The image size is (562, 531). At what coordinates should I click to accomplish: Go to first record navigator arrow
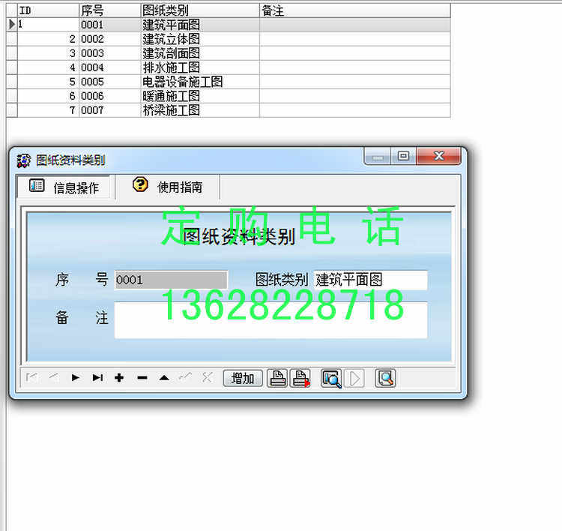(x=32, y=378)
